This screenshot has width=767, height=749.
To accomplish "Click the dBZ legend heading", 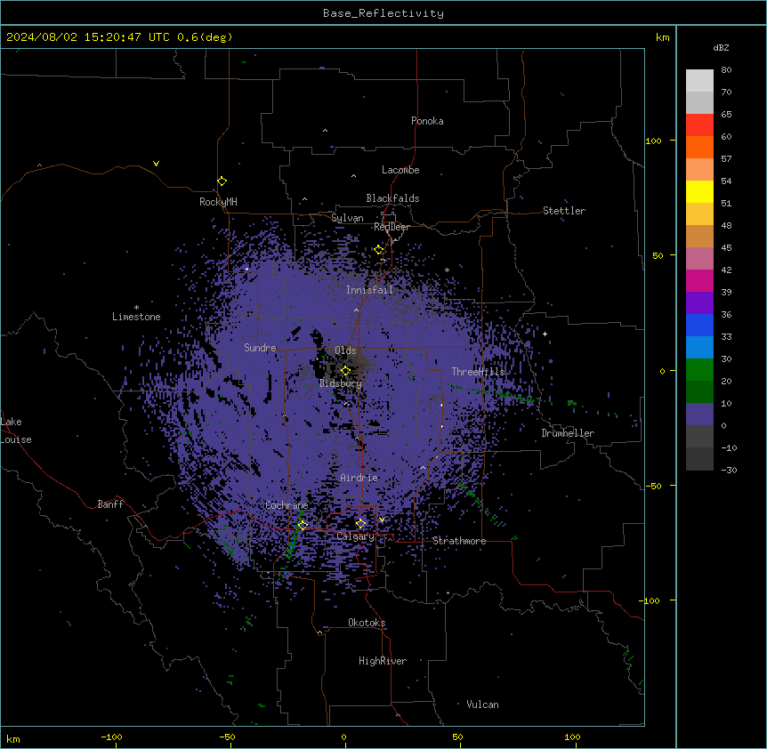I will point(721,48).
